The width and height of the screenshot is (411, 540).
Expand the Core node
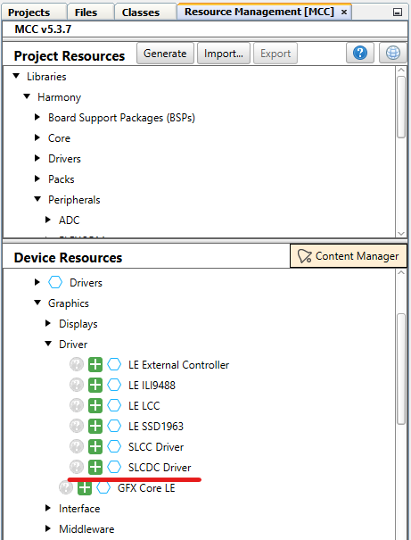(37, 137)
